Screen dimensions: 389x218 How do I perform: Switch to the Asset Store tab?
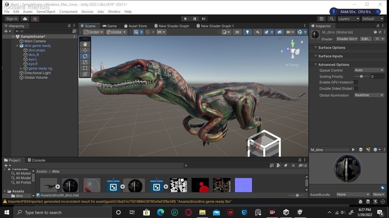point(136,26)
